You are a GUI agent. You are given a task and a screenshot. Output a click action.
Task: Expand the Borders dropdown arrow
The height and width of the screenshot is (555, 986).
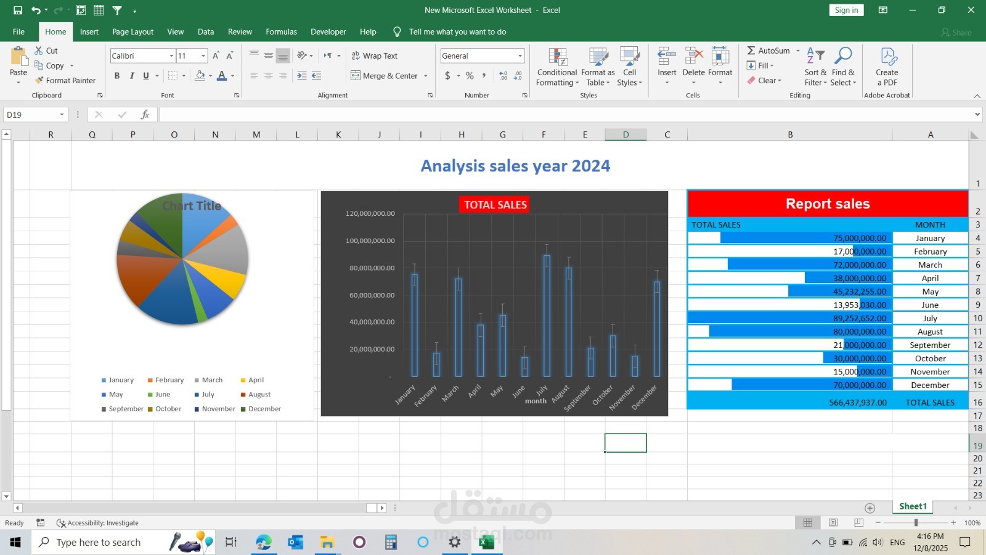[184, 76]
